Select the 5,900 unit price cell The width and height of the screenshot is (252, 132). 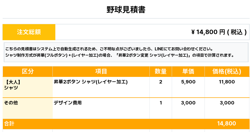coord(188,82)
